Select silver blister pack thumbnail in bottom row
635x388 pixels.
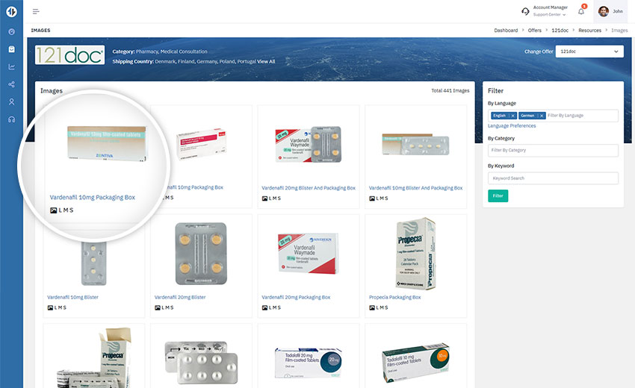(x=201, y=363)
